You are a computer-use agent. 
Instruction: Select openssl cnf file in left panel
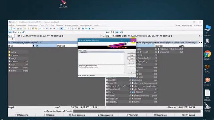(18, 61)
